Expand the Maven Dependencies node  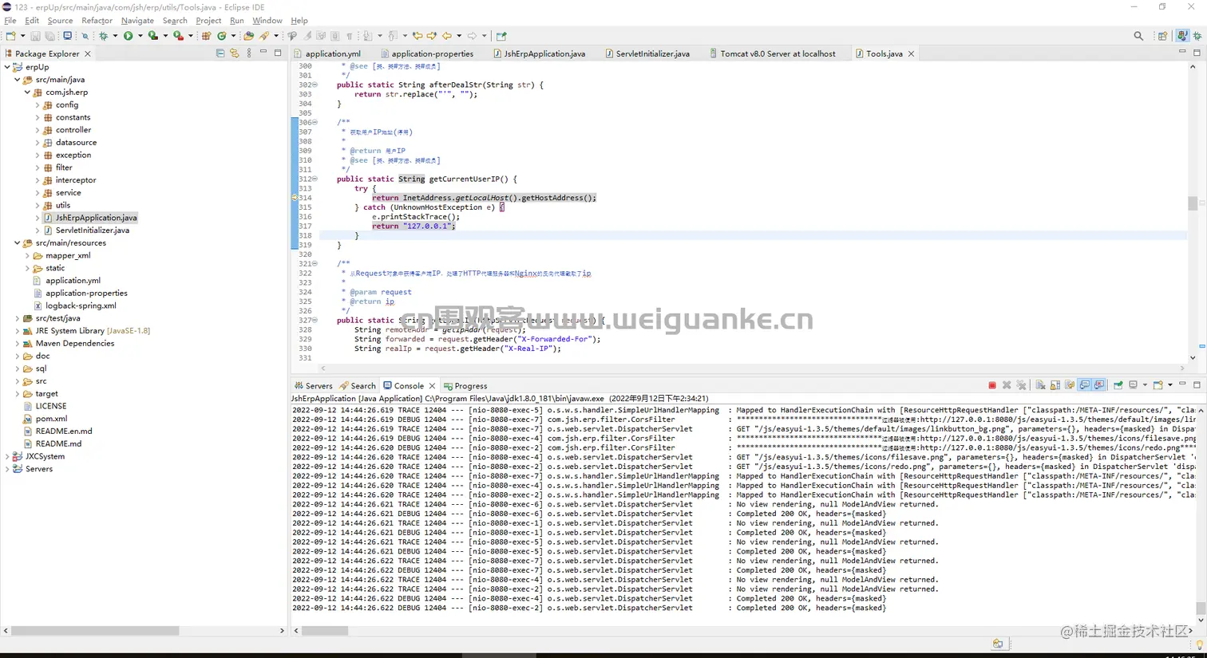coord(18,344)
